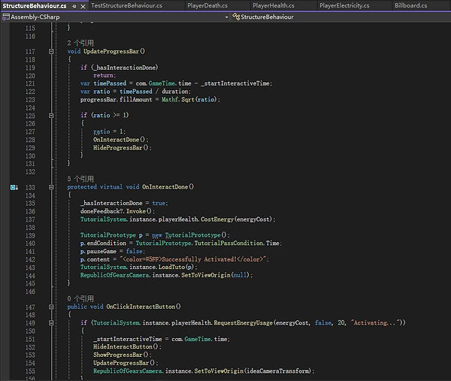This screenshot has height=381, width=451.
Task: Click 'doneFeedback' at line 136
Action: 101,211
